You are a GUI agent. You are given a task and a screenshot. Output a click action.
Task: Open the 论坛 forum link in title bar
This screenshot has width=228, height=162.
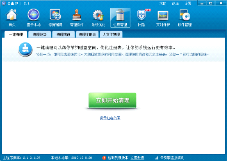(175, 4)
